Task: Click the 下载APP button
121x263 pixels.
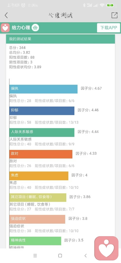Action: click(108, 28)
